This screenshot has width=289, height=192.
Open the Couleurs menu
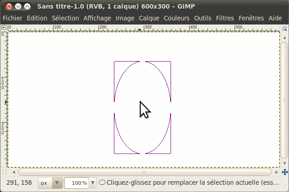point(176,18)
